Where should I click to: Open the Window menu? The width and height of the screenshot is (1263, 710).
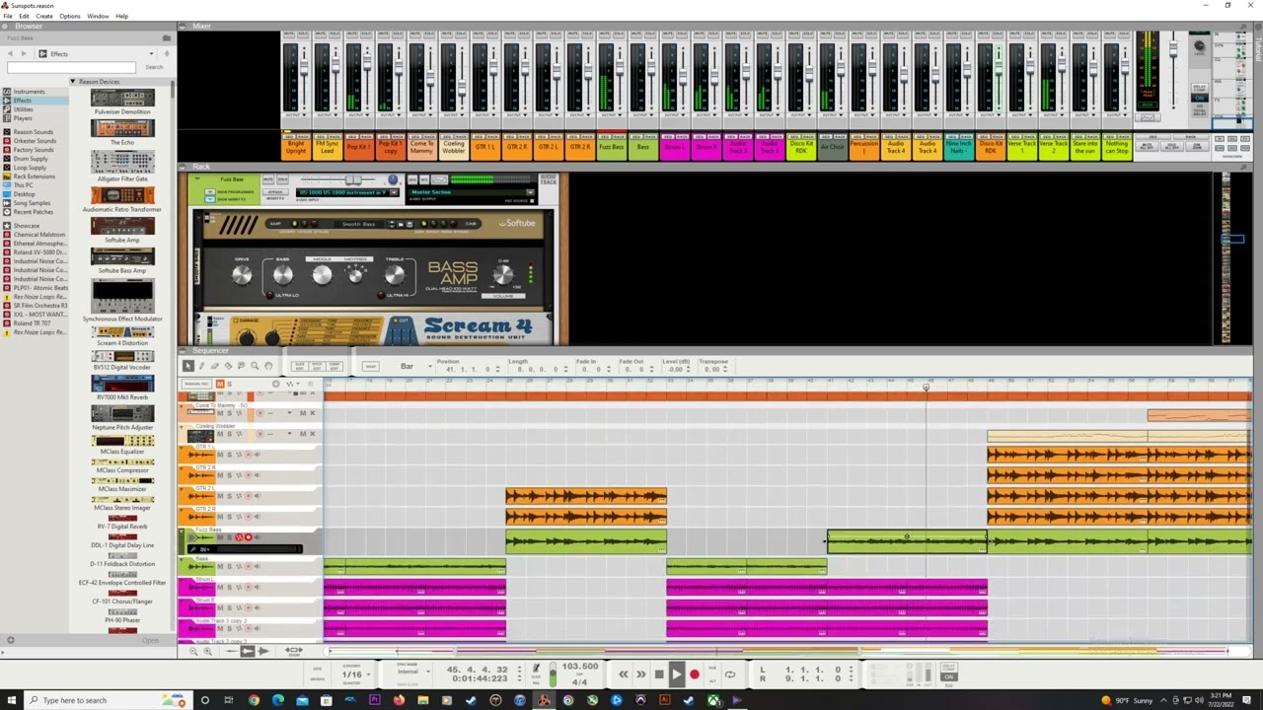coord(98,16)
